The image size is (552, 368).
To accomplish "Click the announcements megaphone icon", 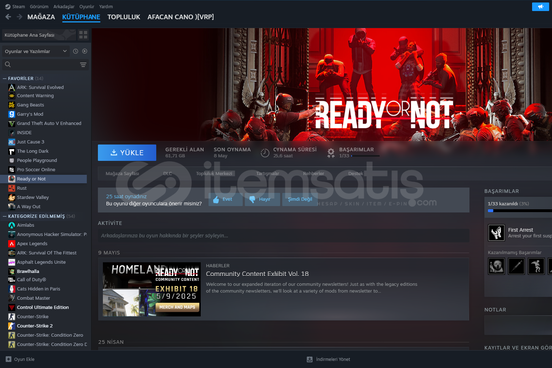I will tap(540, 6).
